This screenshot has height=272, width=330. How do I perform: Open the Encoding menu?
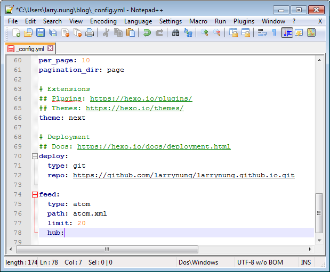click(103, 21)
